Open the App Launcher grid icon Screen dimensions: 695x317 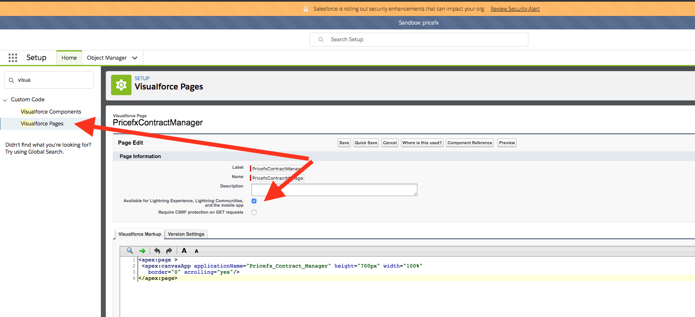click(x=13, y=58)
